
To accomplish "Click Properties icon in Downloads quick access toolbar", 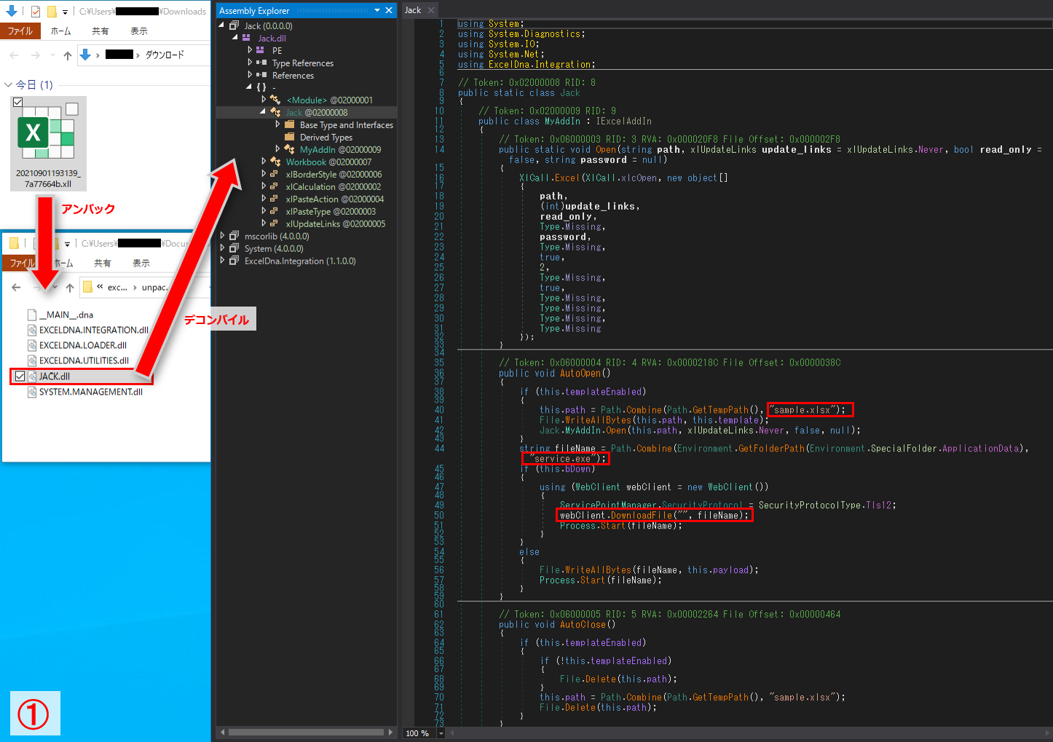I will click(x=35, y=11).
